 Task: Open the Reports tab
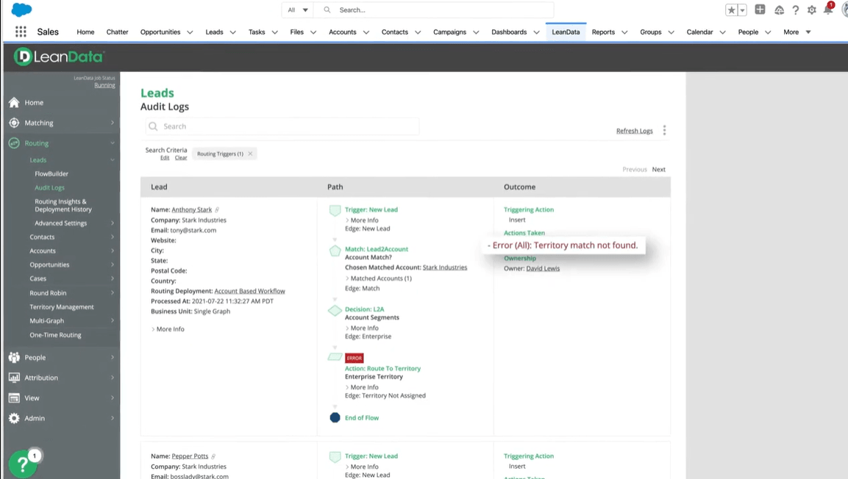[x=603, y=32]
